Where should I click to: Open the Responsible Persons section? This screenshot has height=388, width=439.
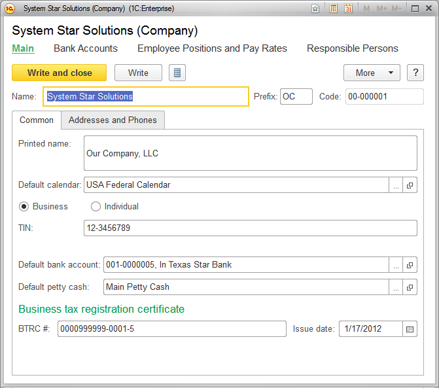(x=353, y=48)
